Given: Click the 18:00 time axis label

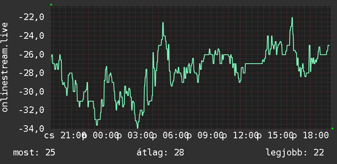Looking at the screenshot, I should [316, 135].
